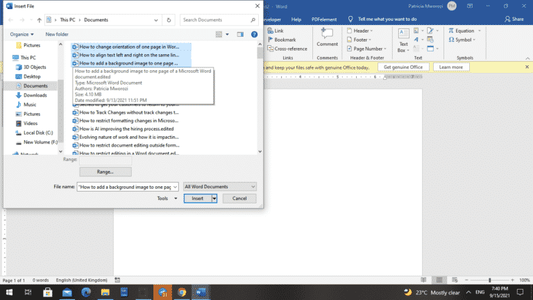Click the search magnifier in Search Documents
The image size is (533, 300).
coord(253,20)
